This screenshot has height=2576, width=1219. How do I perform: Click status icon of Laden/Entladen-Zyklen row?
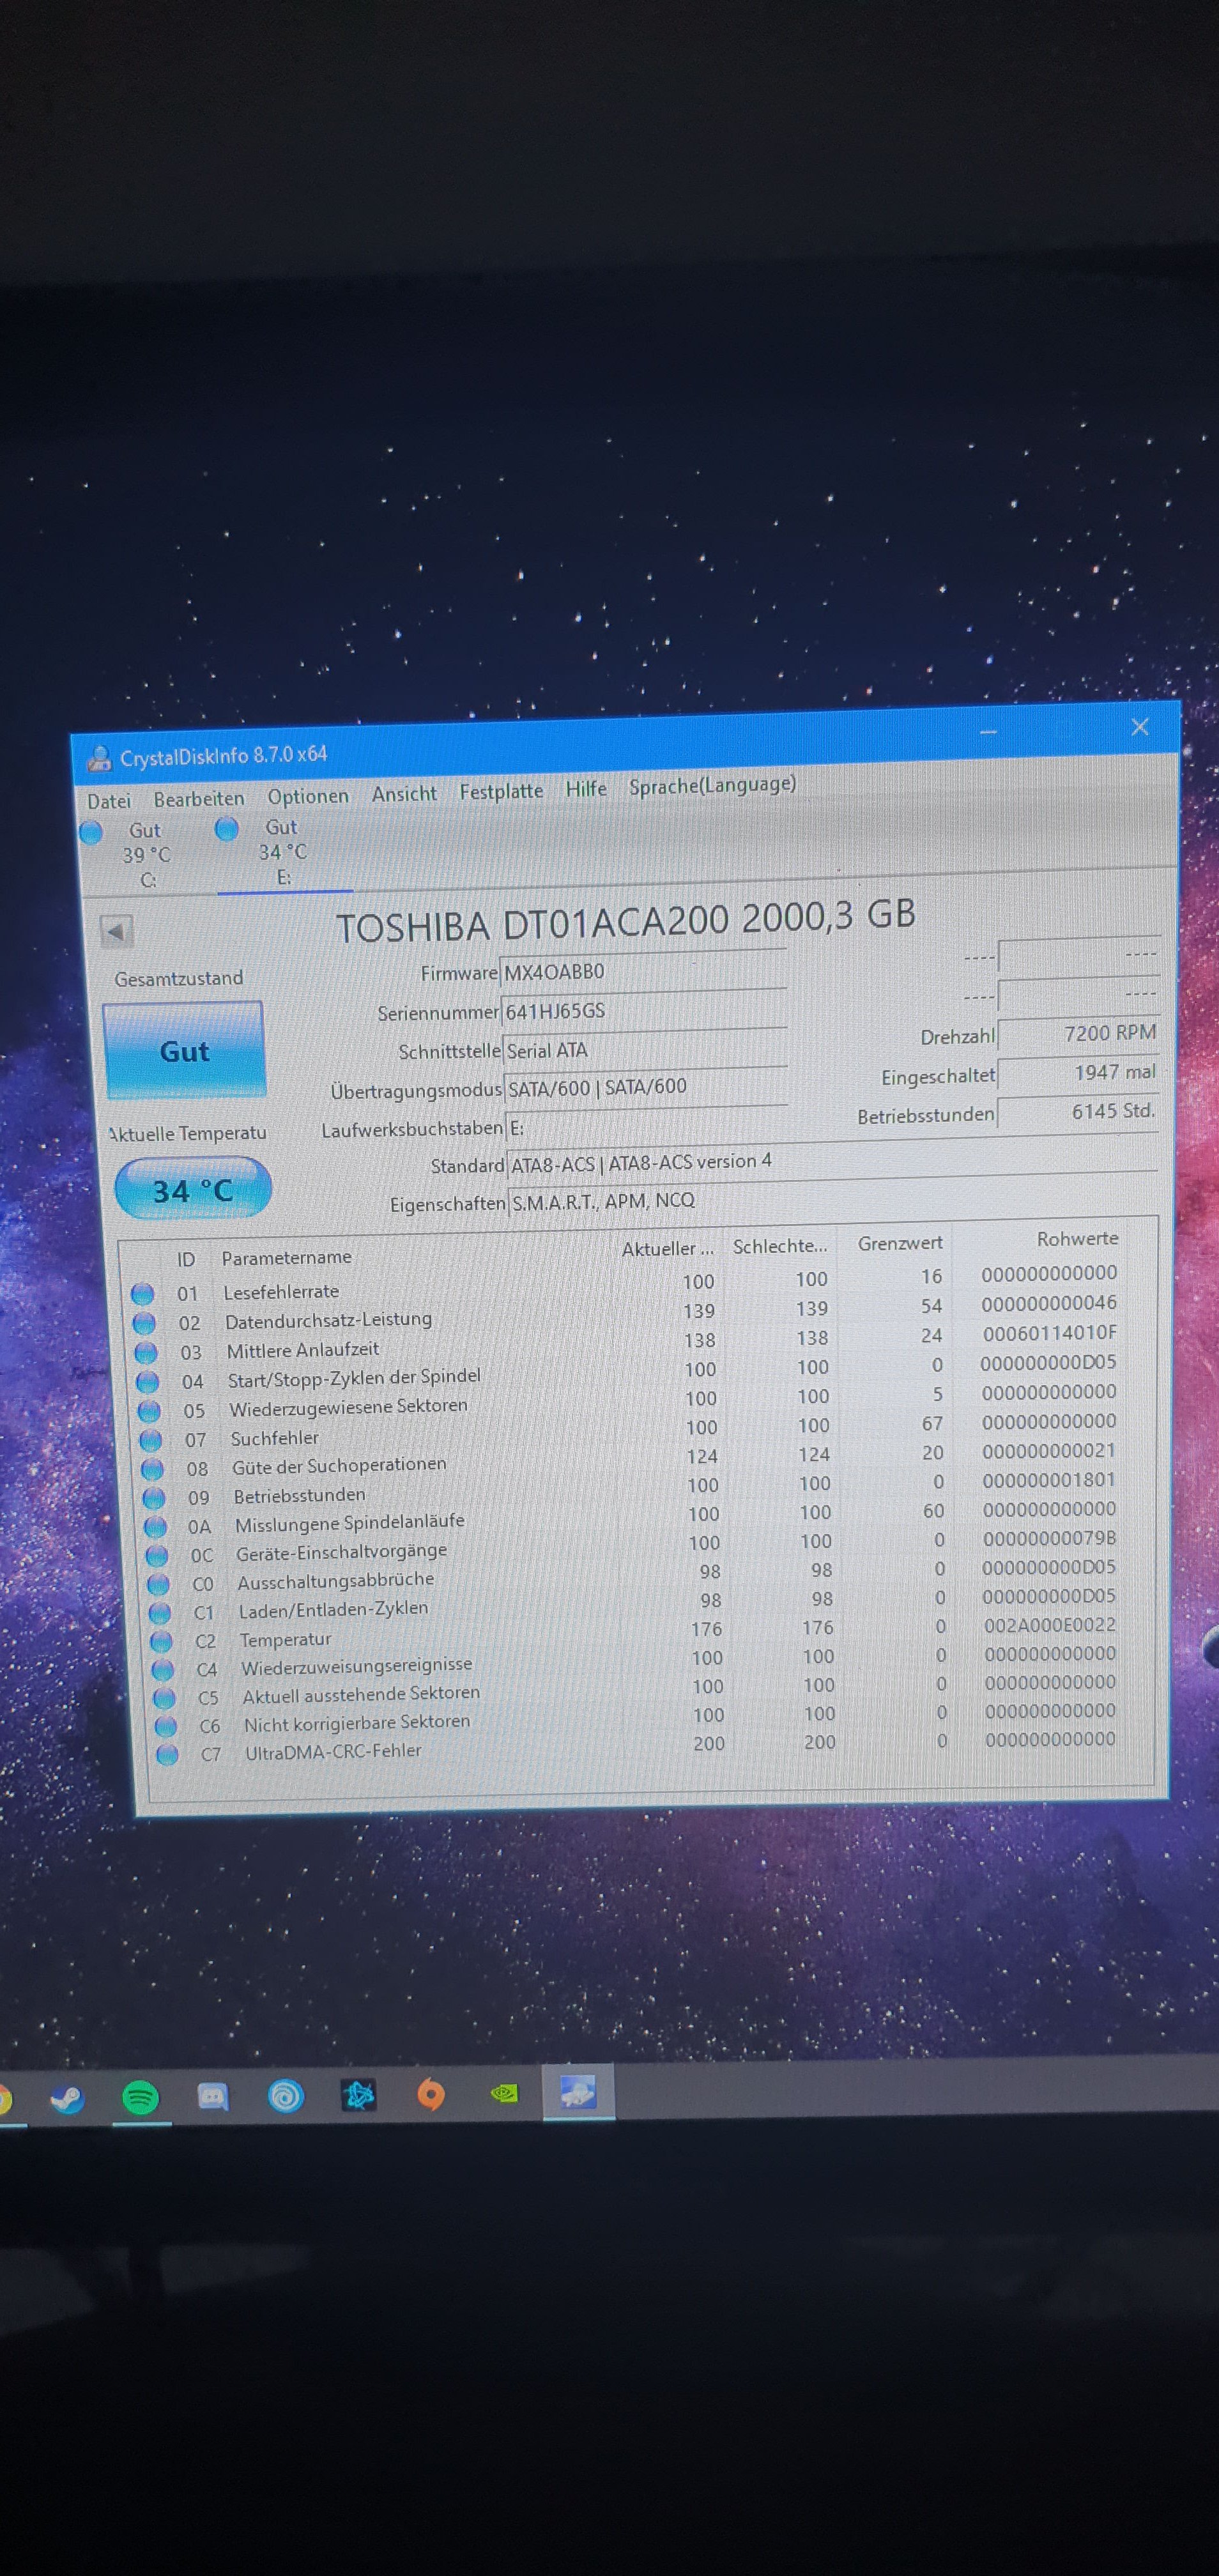pyautogui.click(x=160, y=1613)
